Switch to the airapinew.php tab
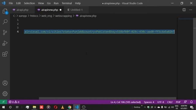196x110 pixels. (x=50, y=10)
